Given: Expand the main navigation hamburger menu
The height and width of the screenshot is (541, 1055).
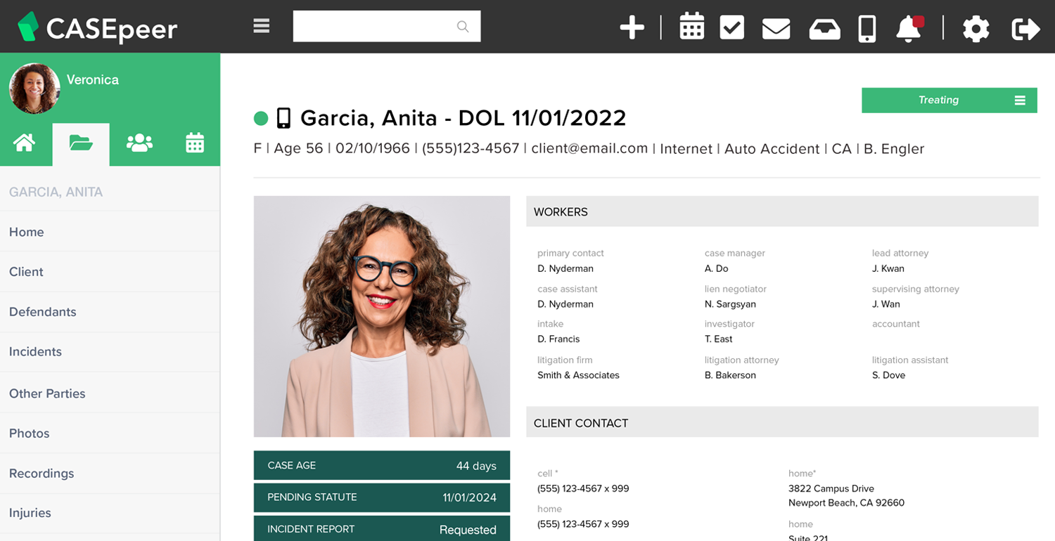Looking at the screenshot, I should click(261, 25).
